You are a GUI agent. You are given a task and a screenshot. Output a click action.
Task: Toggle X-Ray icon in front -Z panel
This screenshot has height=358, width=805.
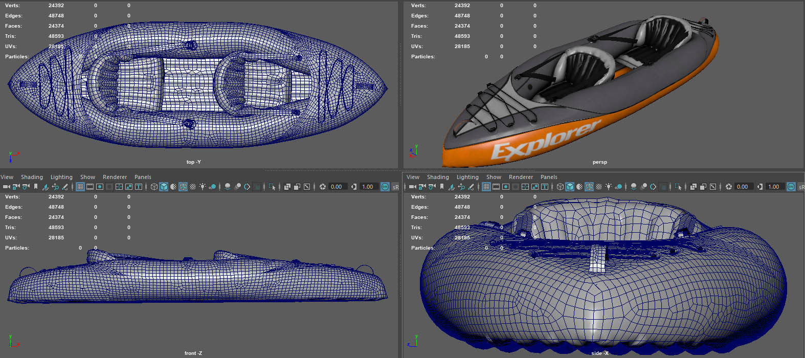pyautogui.click(x=287, y=187)
